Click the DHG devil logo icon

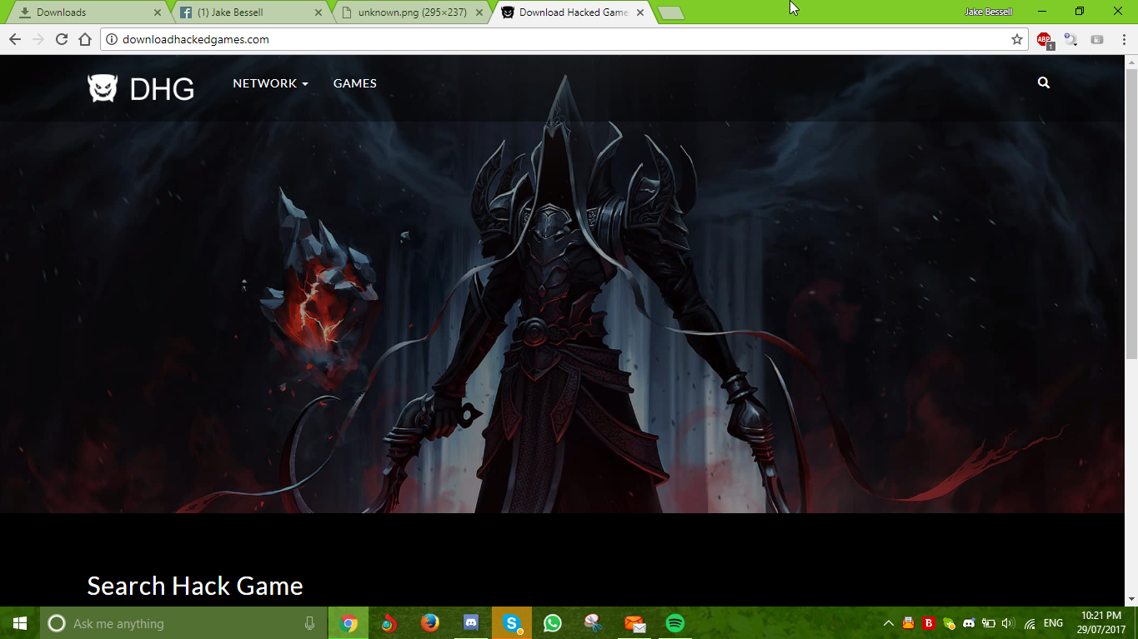point(103,88)
